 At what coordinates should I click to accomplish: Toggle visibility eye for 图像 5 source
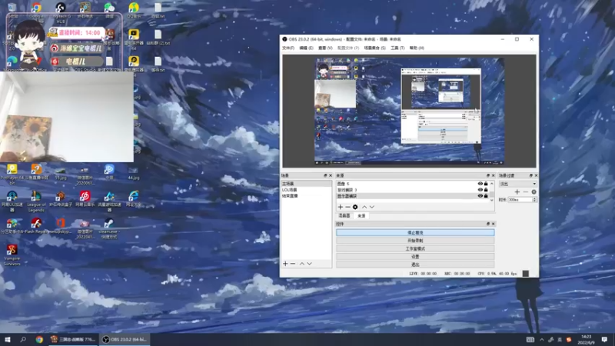(x=480, y=184)
